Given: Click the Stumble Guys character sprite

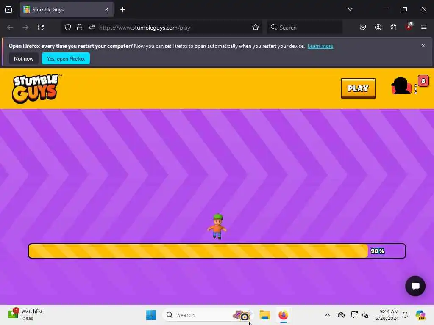Looking at the screenshot, I should point(217,226).
